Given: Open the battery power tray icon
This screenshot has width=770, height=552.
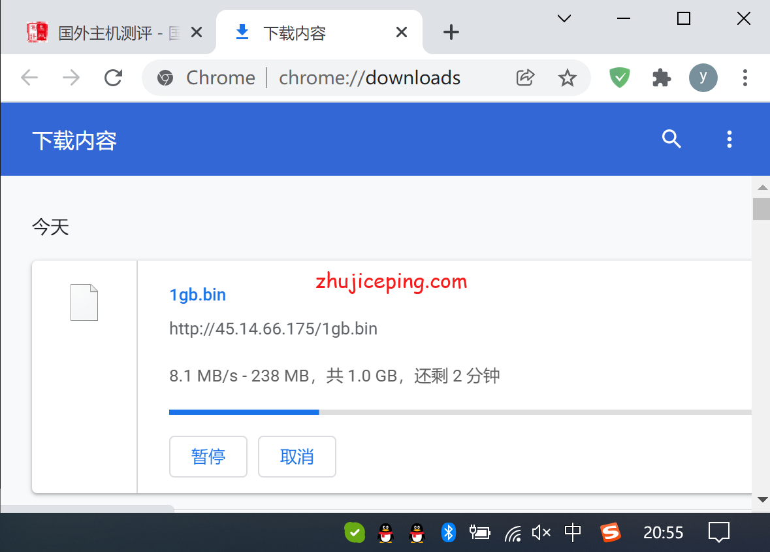Looking at the screenshot, I should pos(479,532).
